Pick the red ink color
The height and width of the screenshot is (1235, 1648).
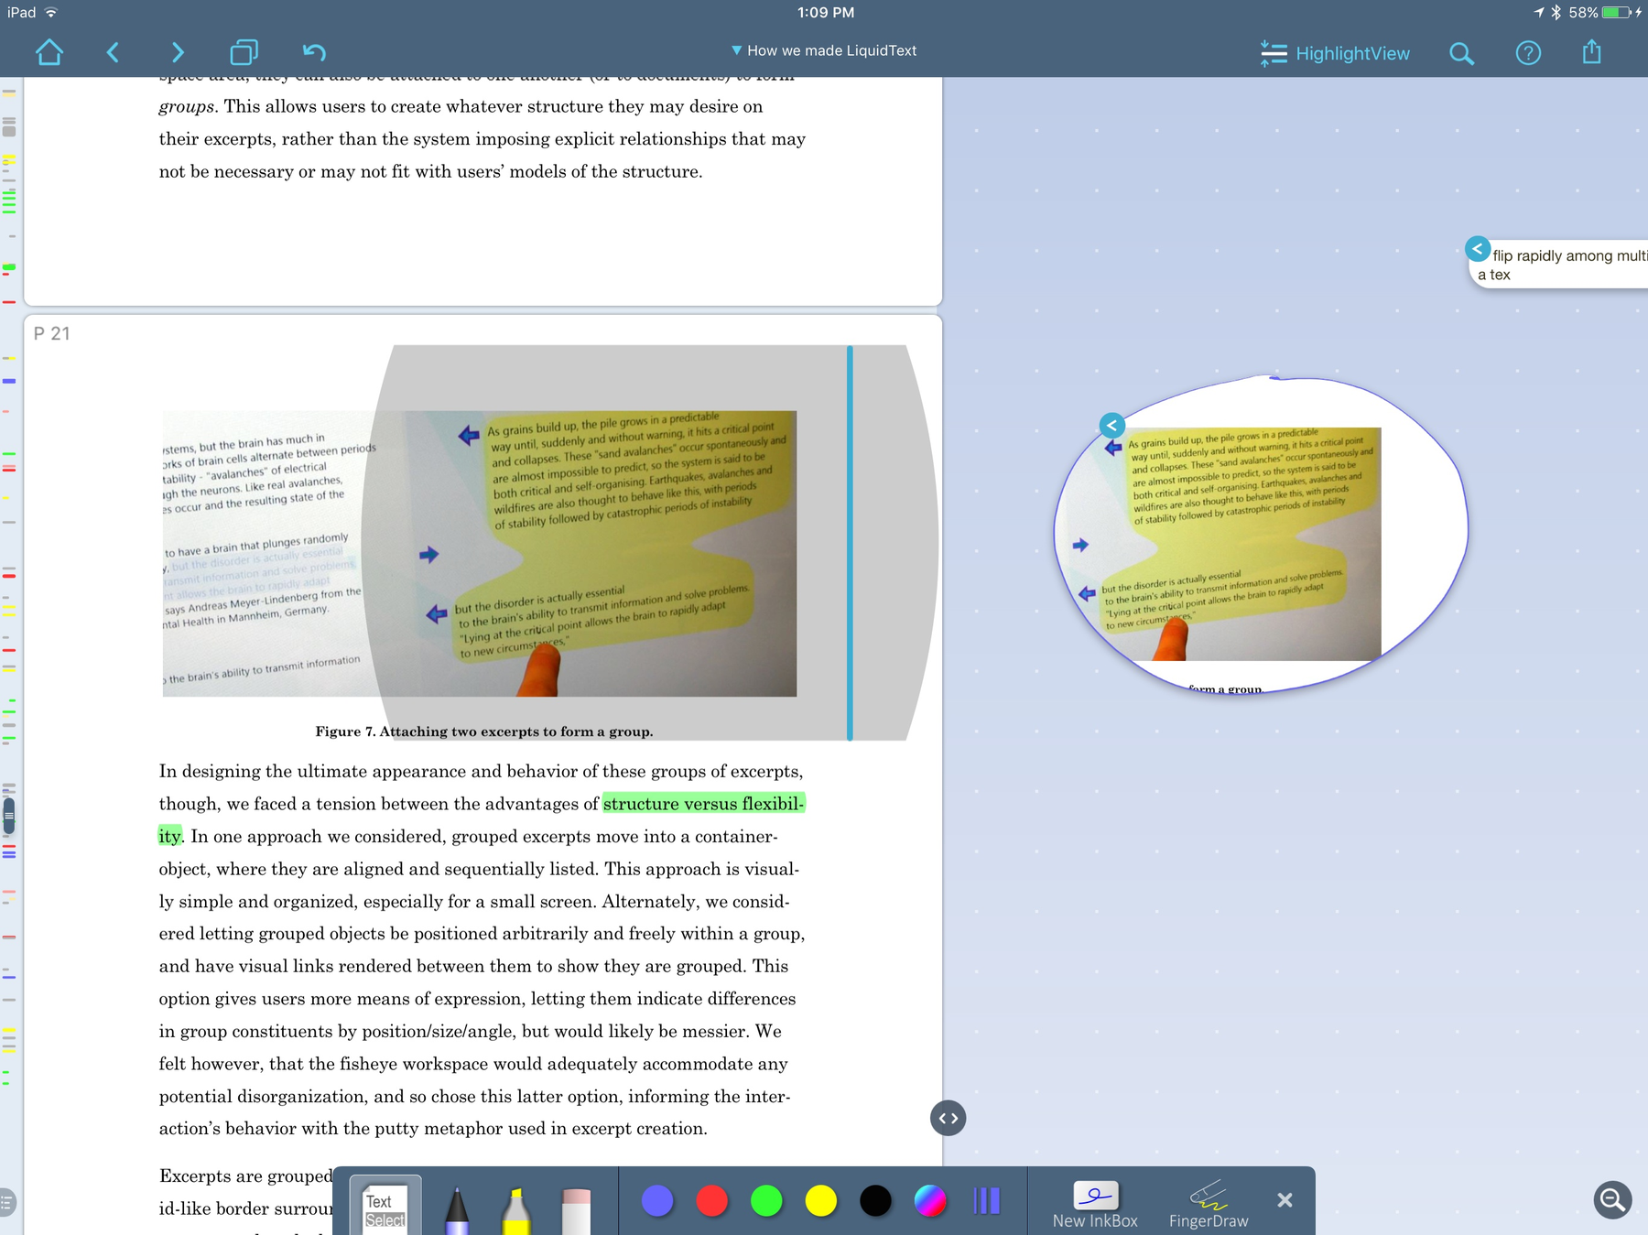pyautogui.click(x=711, y=1200)
